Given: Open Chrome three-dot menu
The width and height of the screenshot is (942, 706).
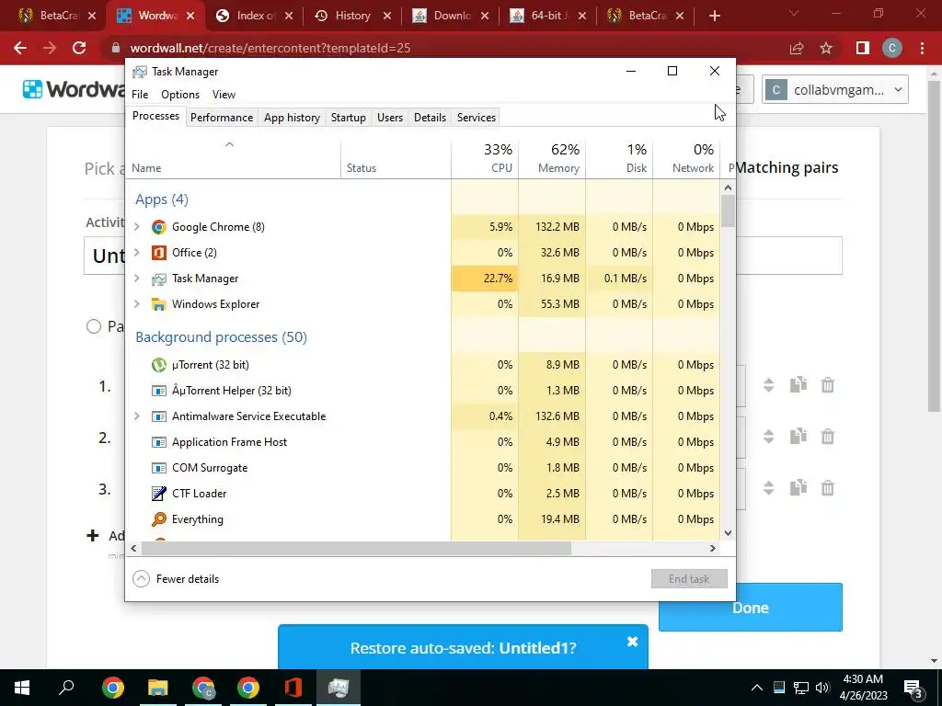Looking at the screenshot, I should click(922, 48).
